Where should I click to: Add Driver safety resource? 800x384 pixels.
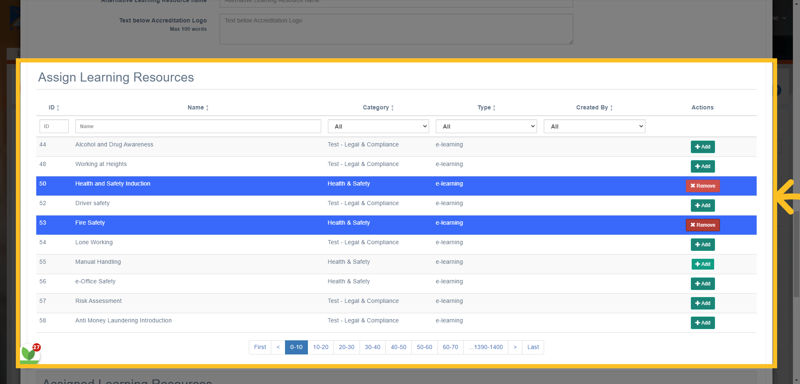(x=702, y=206)
